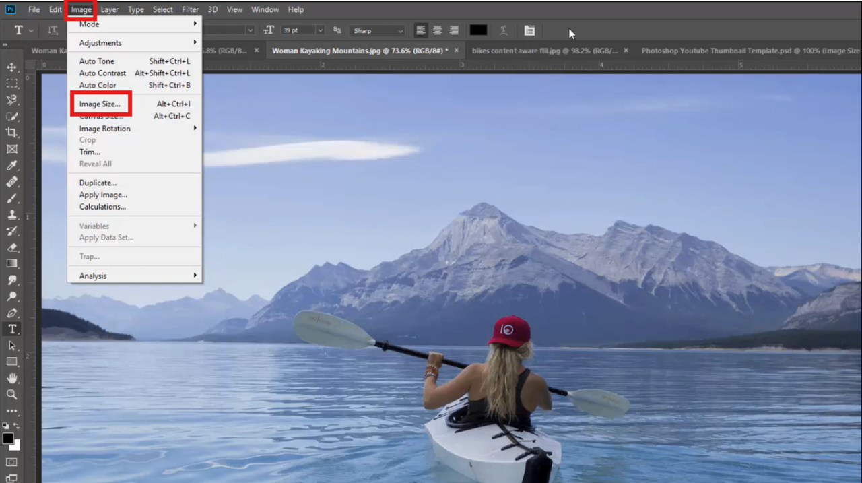The width and height of the screenshot is (862, 483).
Task: Open the Edit Toolbar three-dots button
Action: tap(11, 410)
